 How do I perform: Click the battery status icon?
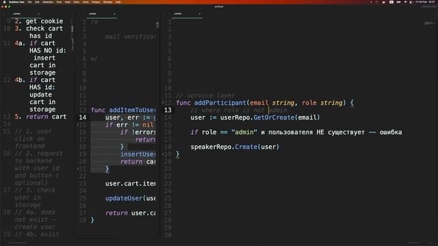(x=398, y=2)
